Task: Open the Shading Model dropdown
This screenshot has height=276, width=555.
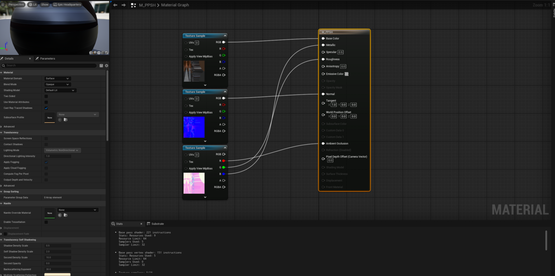Action: pos(60,90)
